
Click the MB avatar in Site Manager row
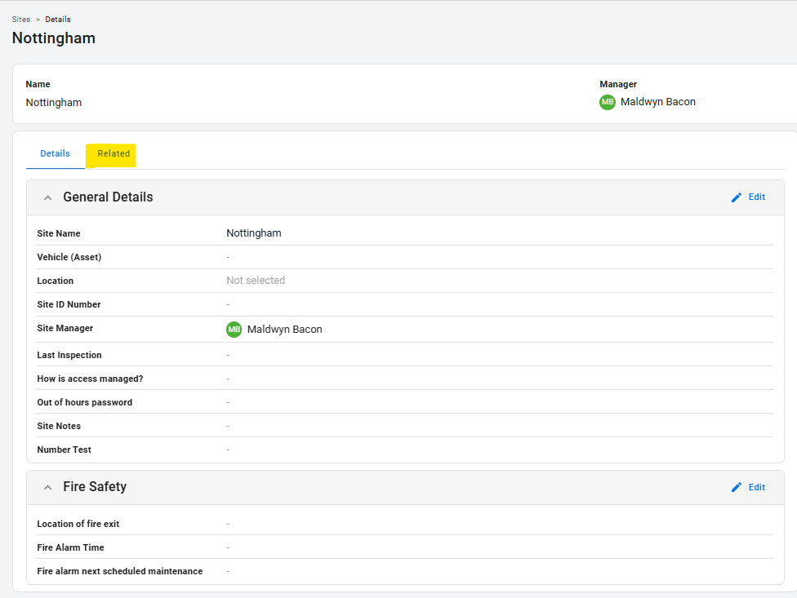tap(234, 330)
